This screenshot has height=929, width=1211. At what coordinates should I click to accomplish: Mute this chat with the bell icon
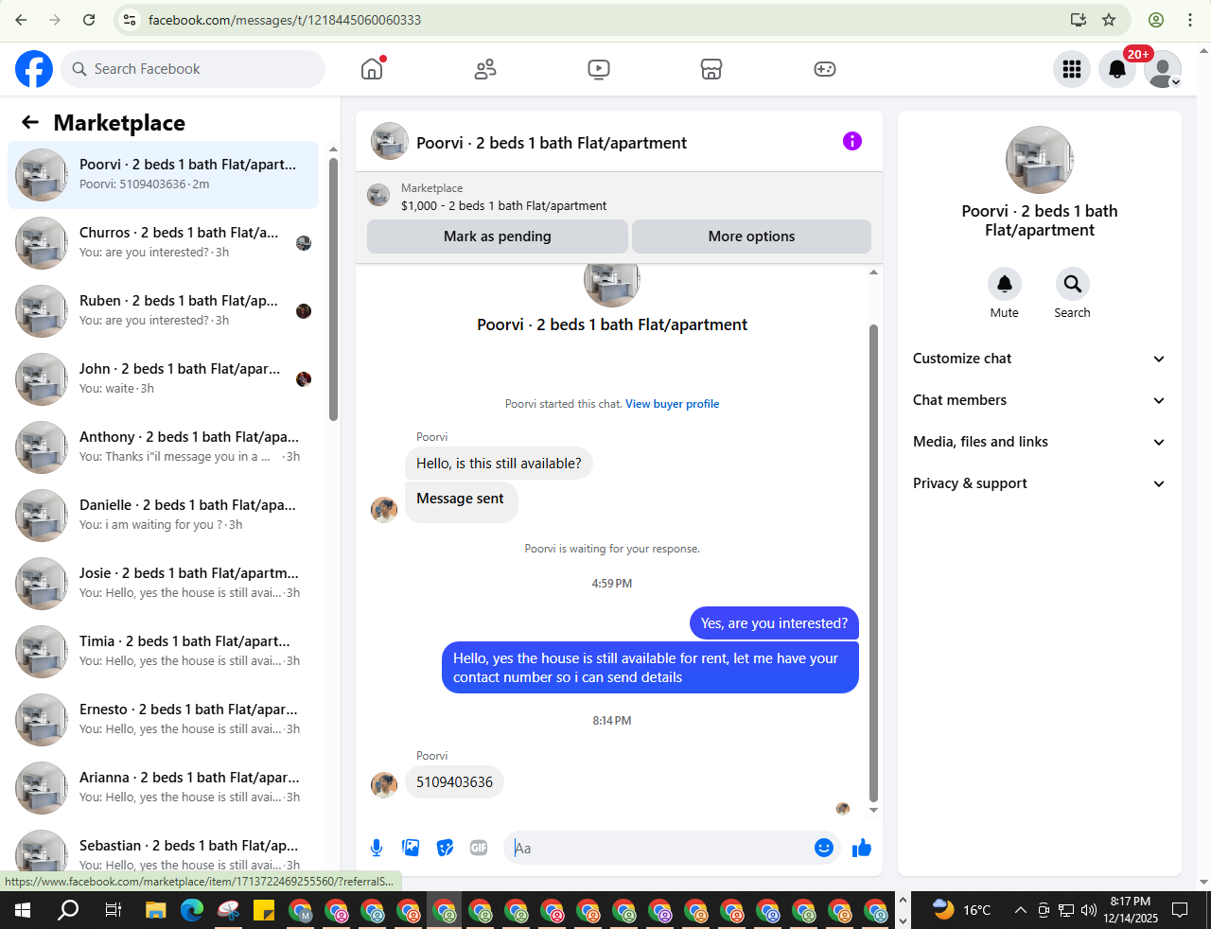1005,284
